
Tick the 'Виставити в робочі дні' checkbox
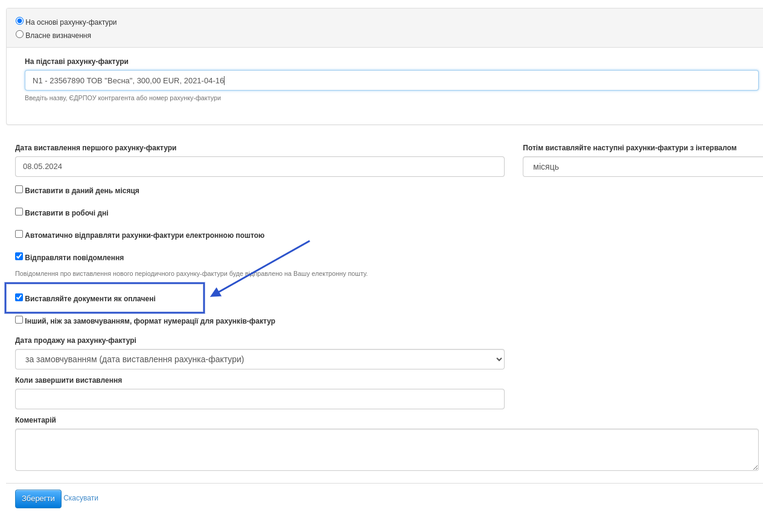[19, 212]
